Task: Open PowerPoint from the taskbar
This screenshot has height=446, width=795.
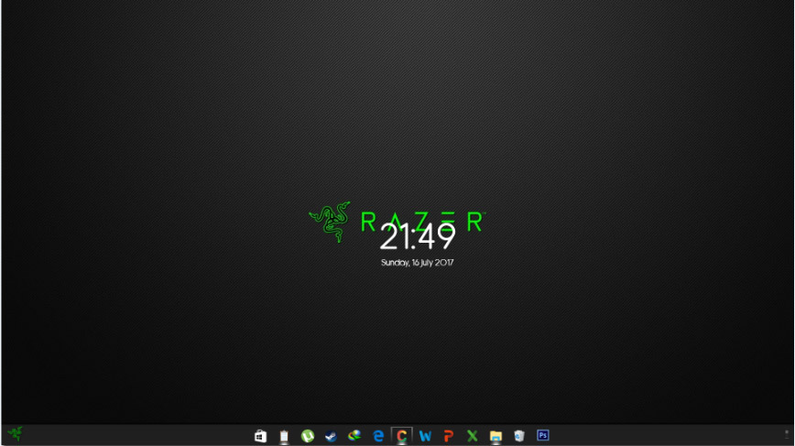Action: pos(449,436)
